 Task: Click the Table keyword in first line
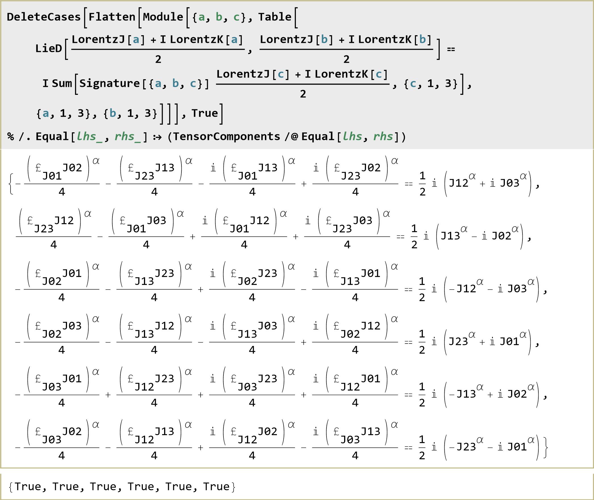[275, 17]
